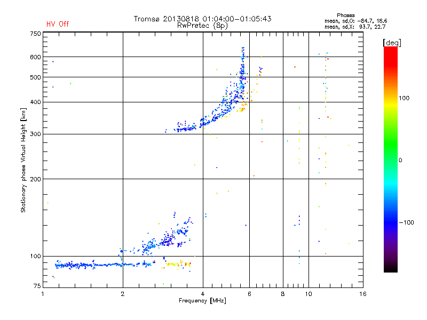Viewport: 427px width, 320px height.
Task: Click x-axis tick label 16
Action: pos(363,294)
